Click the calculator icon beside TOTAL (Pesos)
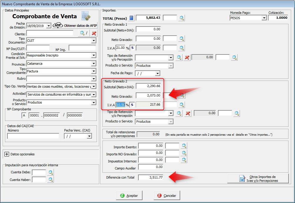Image resolution: width=295 pixels, height=203 pixels. pos(132,18)
